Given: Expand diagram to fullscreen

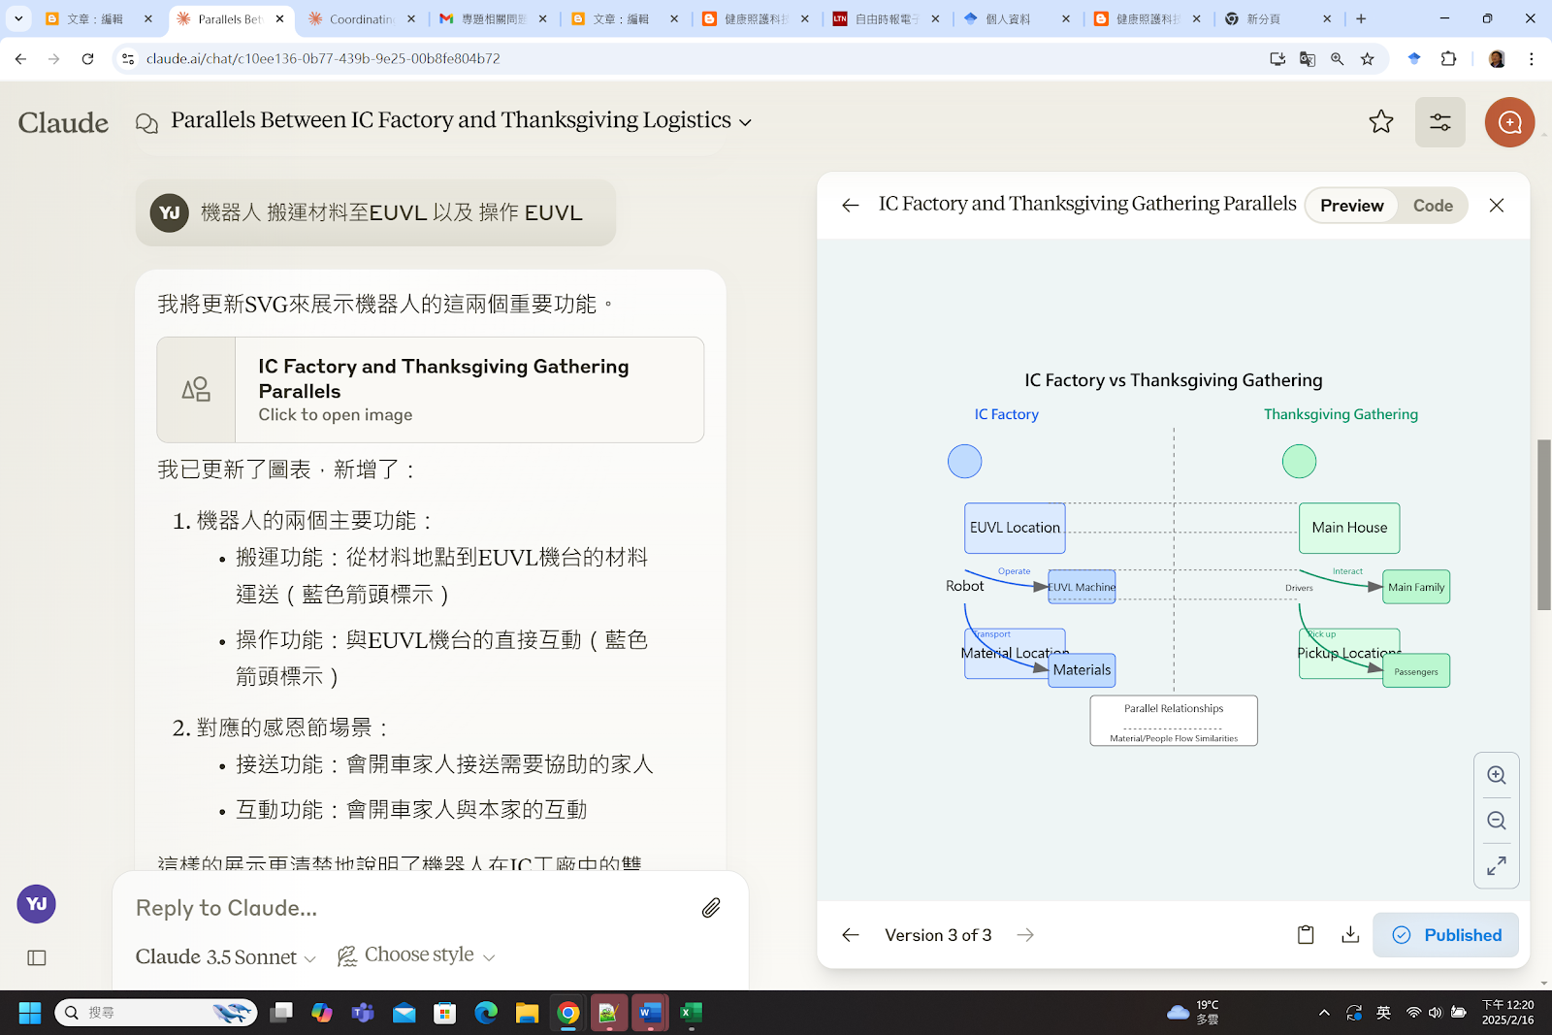Looking at the screenshot, I should click(1497, 865).
